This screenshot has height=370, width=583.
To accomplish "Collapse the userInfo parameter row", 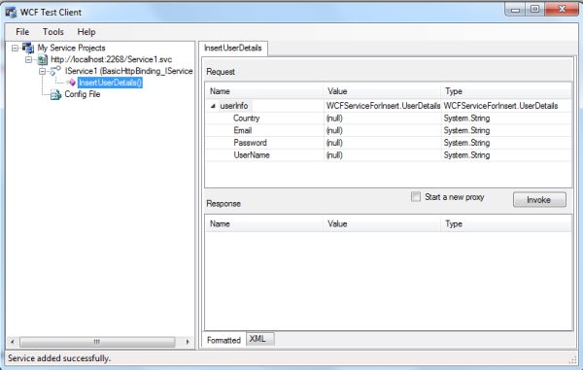I will coord(213,106).
